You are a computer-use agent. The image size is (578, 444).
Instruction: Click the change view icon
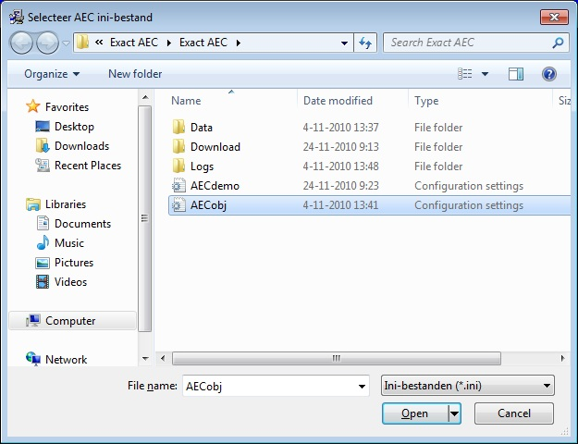[x=465, y=74]
